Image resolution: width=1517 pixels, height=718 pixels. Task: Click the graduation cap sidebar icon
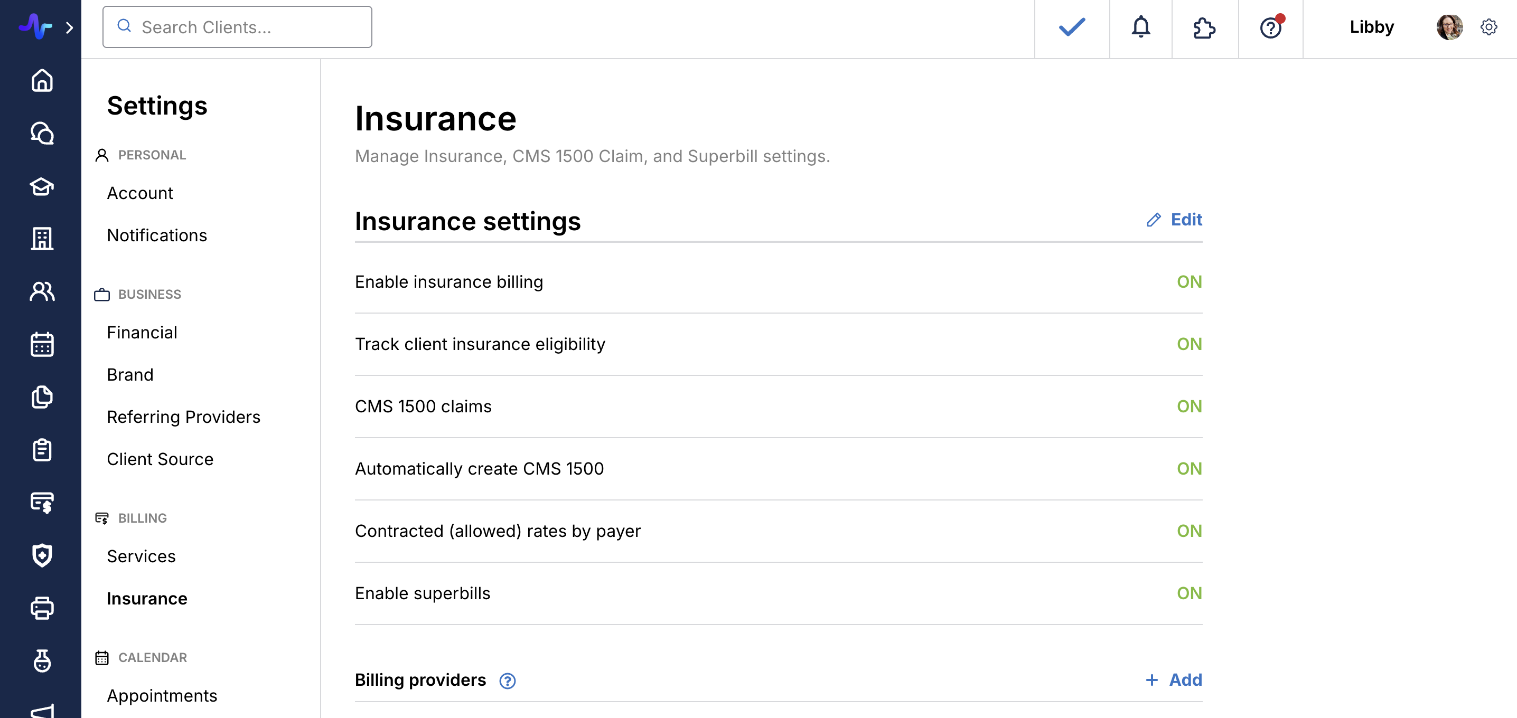(42, 186)
